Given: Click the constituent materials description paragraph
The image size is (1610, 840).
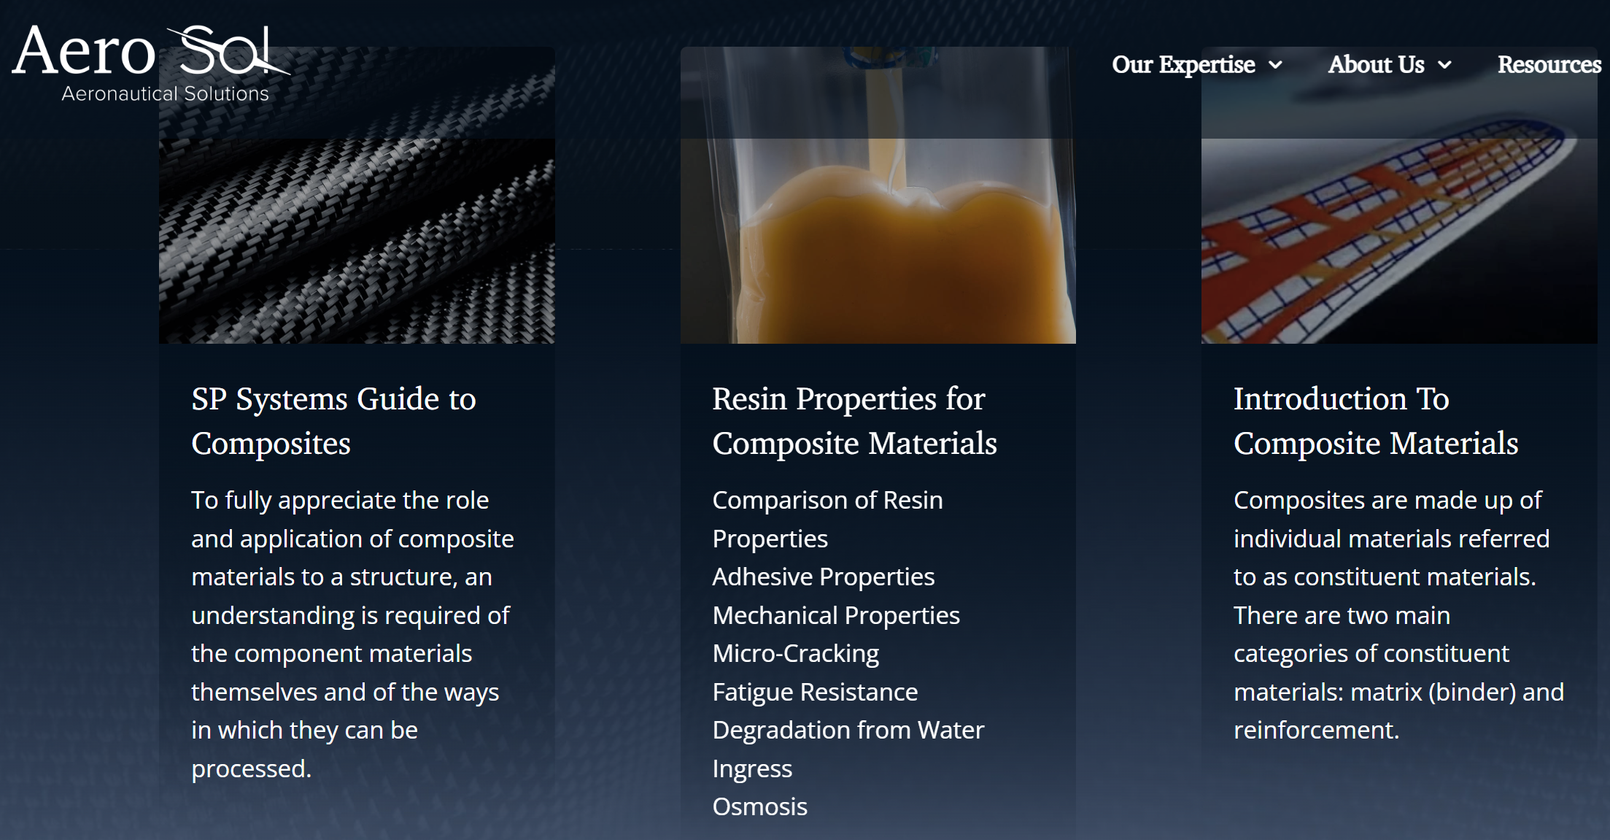Looking at the screenshot, I should (1397, 615).
